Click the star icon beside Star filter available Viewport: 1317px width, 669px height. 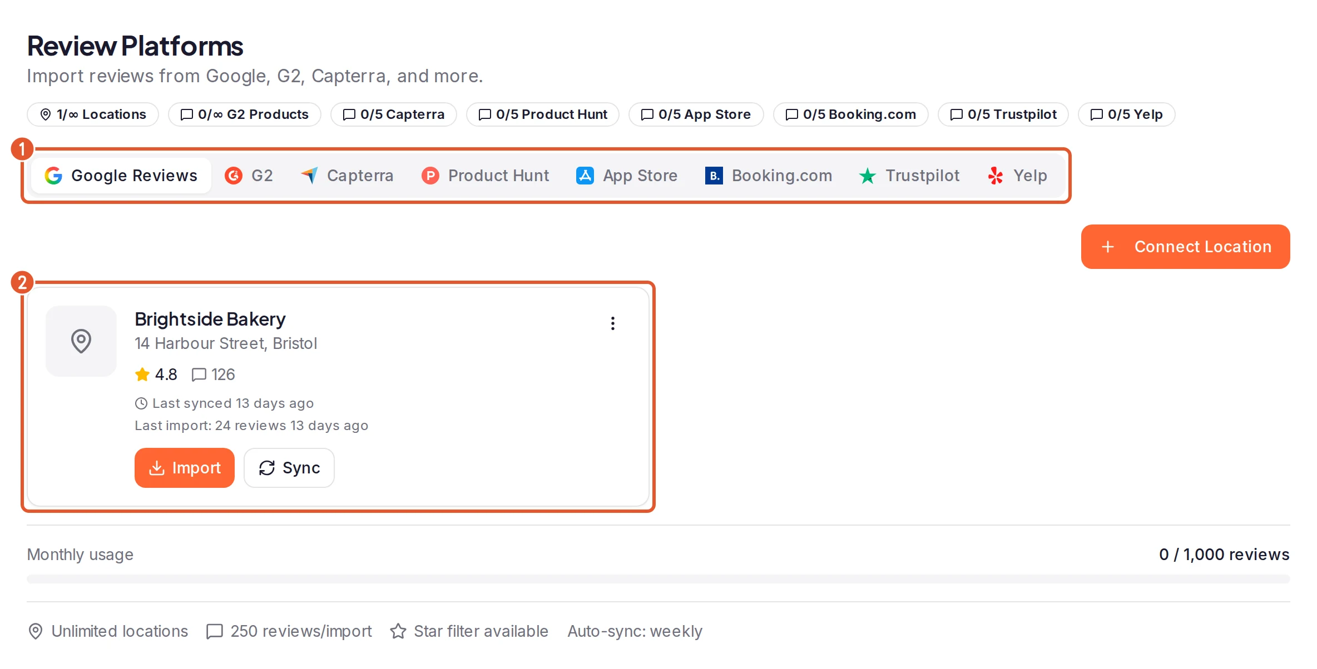(x=398, y=631)
